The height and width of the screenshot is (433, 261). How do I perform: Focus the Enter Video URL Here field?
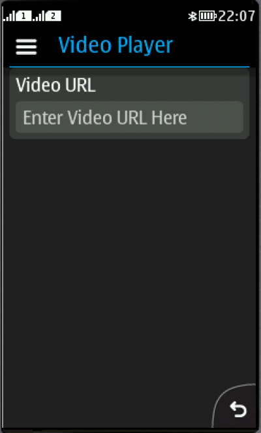(129, 117)
